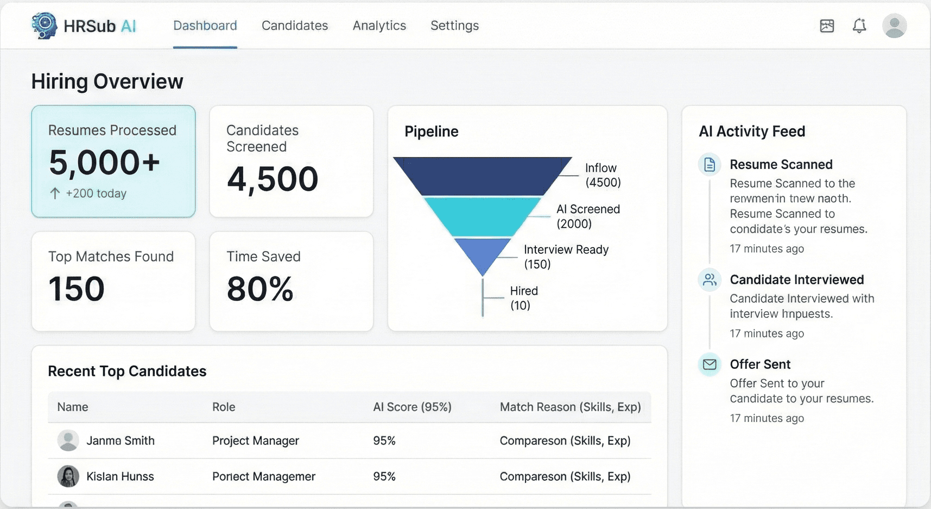Click the Hired (10) funnel label
This screenshot has height=509, width=931.
523,298
